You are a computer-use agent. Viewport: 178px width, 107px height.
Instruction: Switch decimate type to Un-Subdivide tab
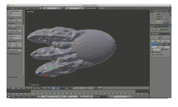tap(160, 45)
